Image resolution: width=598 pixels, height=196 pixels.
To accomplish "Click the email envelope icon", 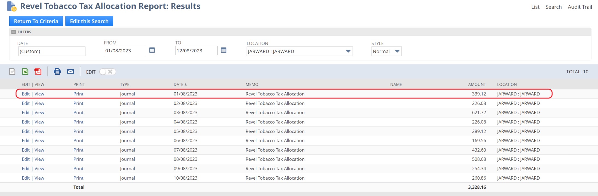I will [x=71, y=71].
